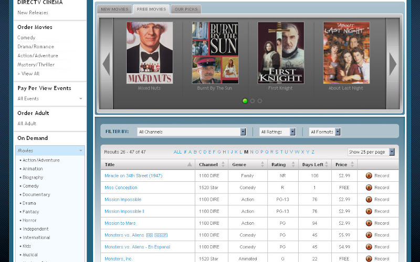Screen dimensions: 420x262
Task: Sort by Genre column arrows
Action: click(x=262, y=165)
